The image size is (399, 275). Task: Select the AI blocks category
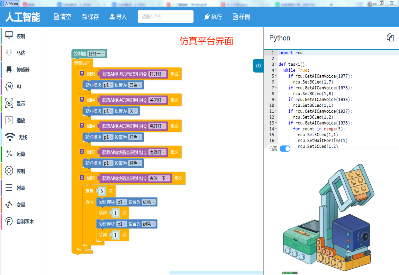coord(19,87)
